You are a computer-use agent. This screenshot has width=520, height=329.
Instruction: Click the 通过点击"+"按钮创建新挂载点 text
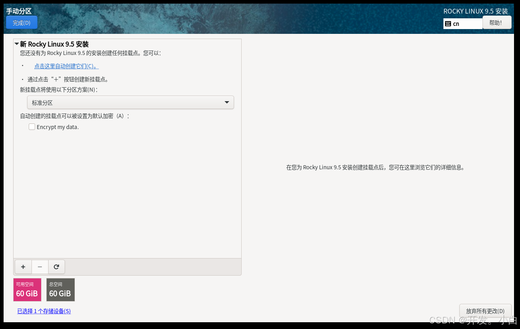tap(68, 79)
